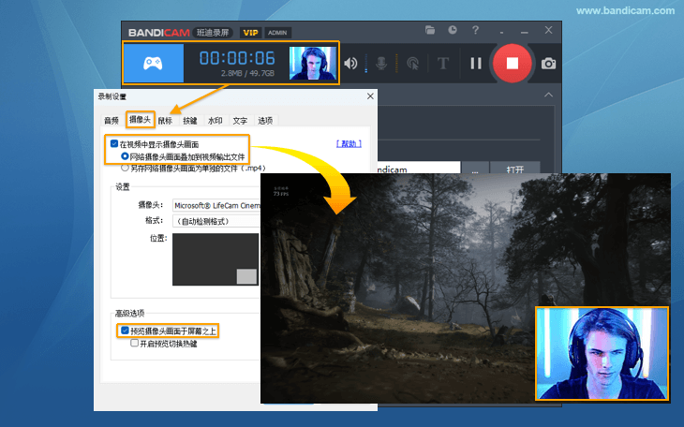Click the text overlay T icon
The width and height of the screenshot is (684, 427).
tap(443, 64)
